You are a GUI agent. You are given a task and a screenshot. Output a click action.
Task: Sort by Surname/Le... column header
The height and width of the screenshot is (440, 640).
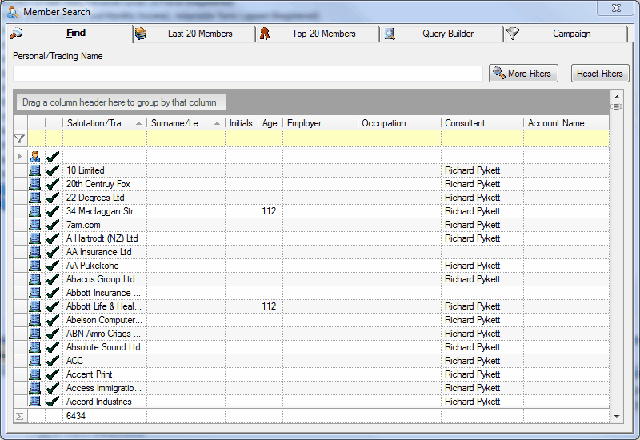[186, 123]
